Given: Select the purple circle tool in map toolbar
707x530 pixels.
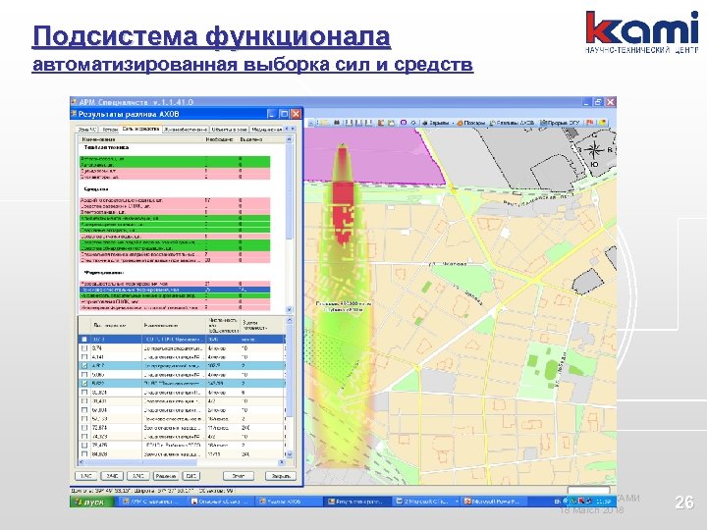Looking at the screenshot, I should (x=404, y=123).
